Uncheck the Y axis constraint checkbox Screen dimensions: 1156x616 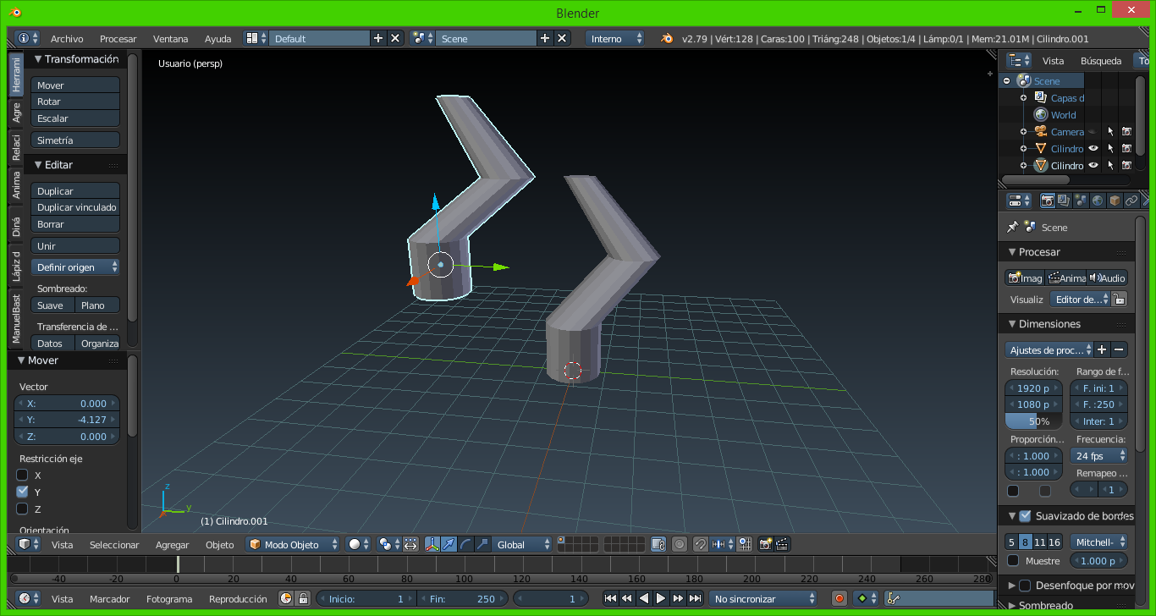tap(23, 492)
